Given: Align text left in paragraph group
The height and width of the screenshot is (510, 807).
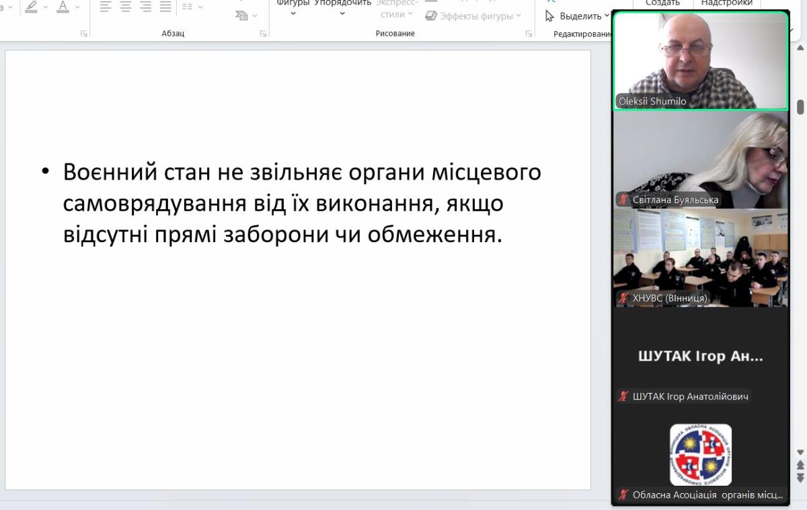Looking at the screenshot, I should 106,7.
